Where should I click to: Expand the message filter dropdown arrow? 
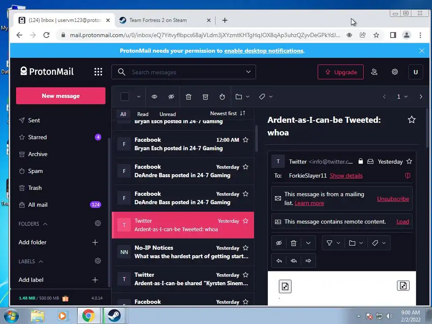[338, 243]
